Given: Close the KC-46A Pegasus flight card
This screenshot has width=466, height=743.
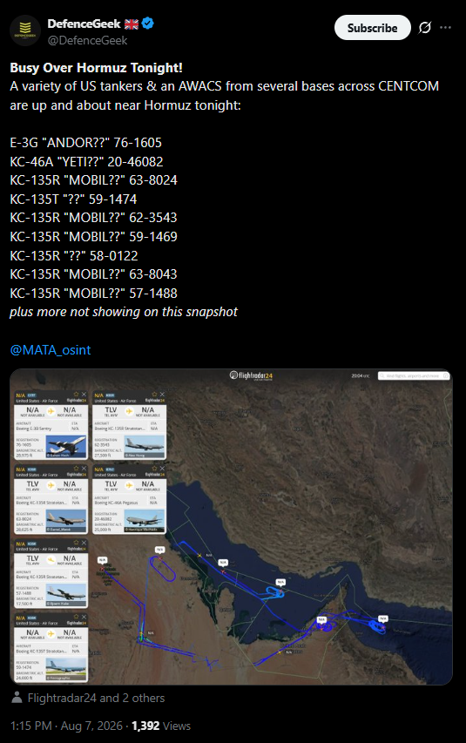Looking at the screenshot, I should point(162,469).
